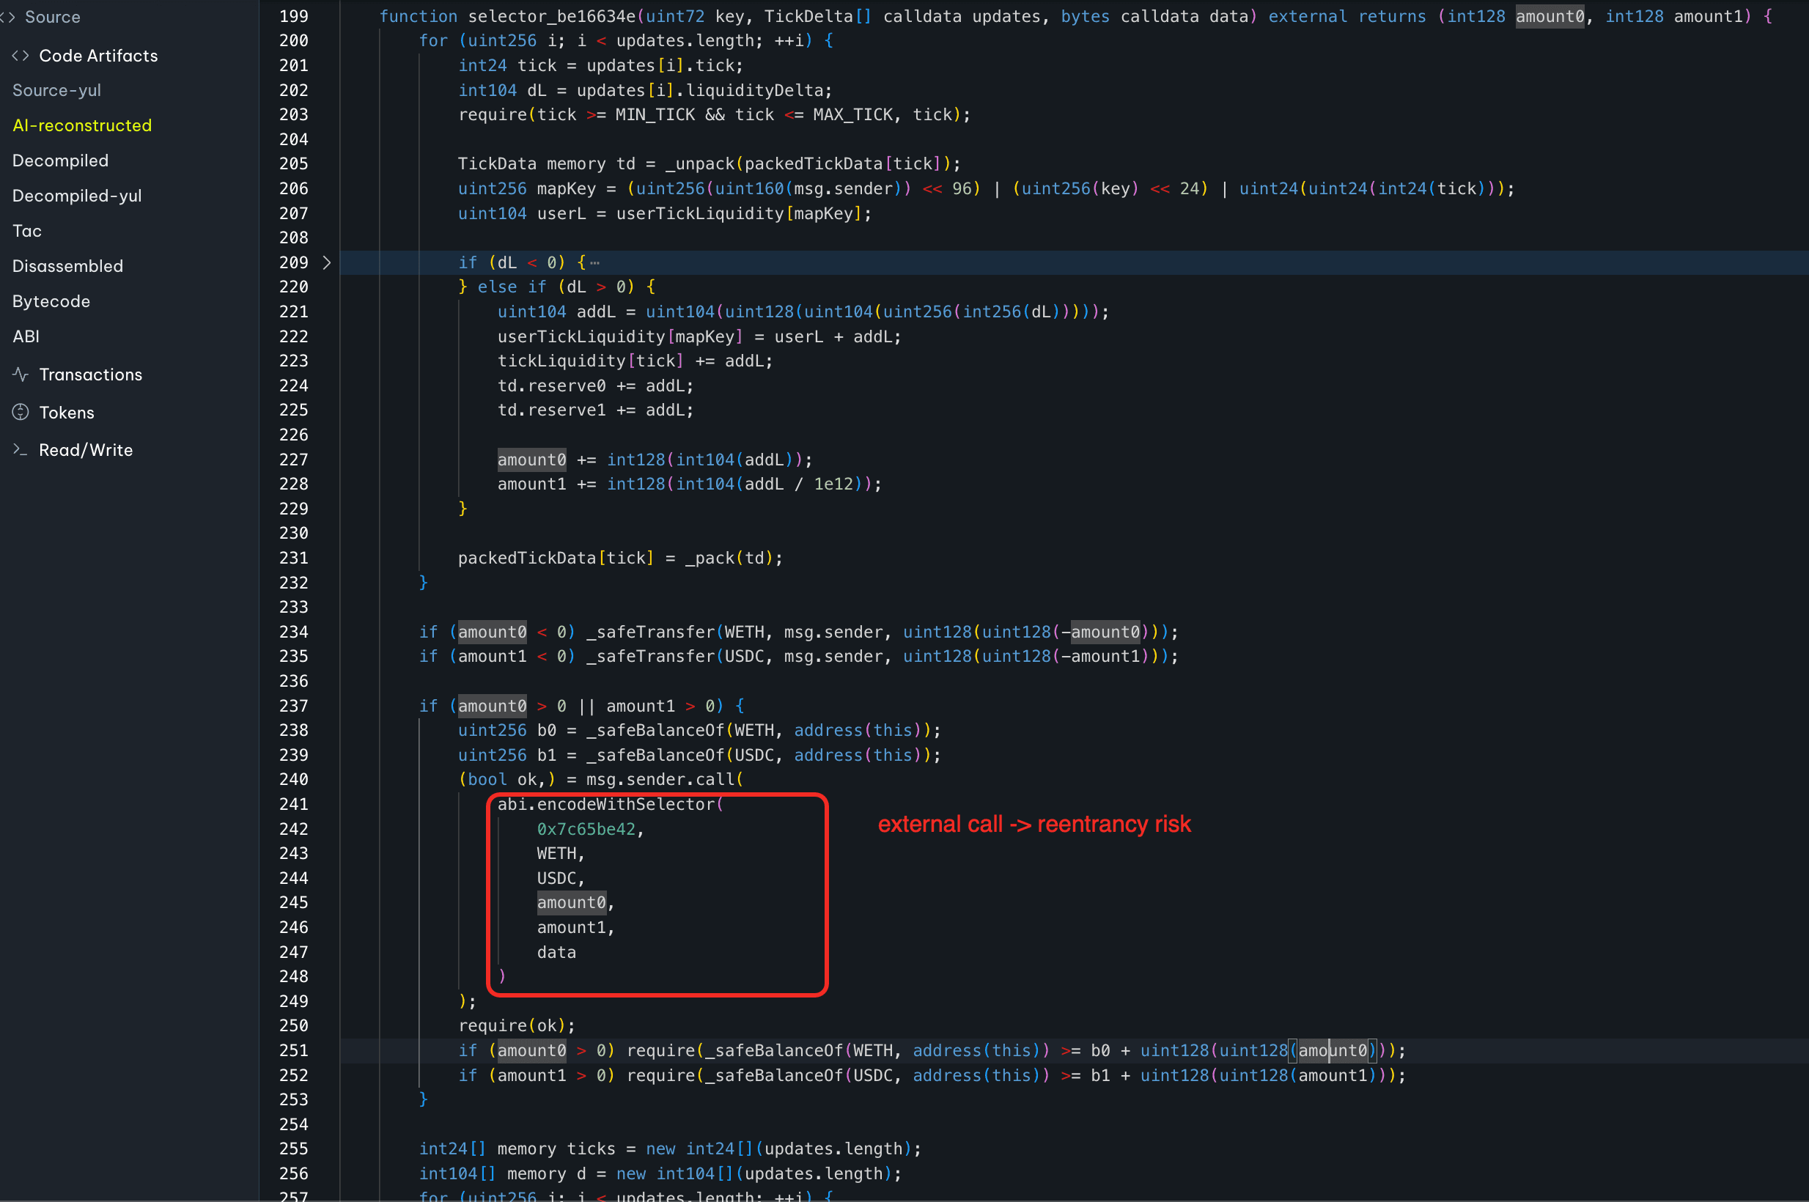The height and width of the screenshot is (1202, 1809).
Task: Switch to the Decompiled view
Action: [x=61, y=161]
